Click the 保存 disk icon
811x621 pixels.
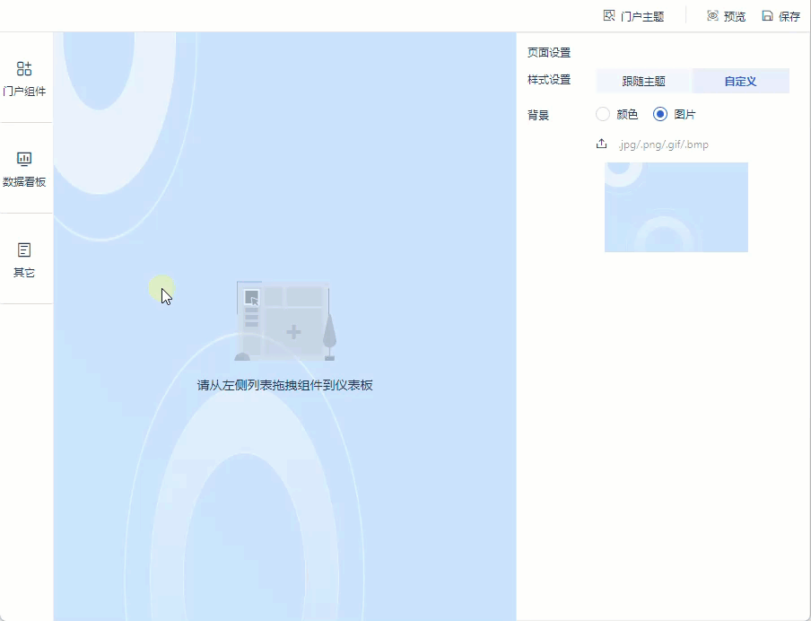click(x=767, y=16)
